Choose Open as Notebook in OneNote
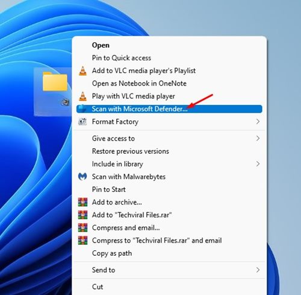This screenshot has height=295, width=301. point(139,83)
